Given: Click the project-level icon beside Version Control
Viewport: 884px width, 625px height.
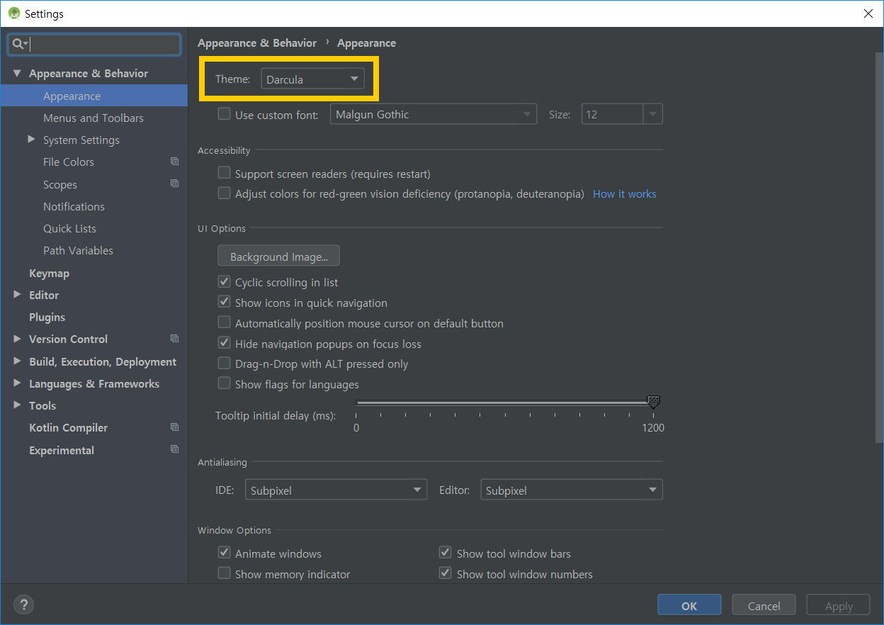Looking at the screenshot, I should pyautogui.click(x=174, y=339).
